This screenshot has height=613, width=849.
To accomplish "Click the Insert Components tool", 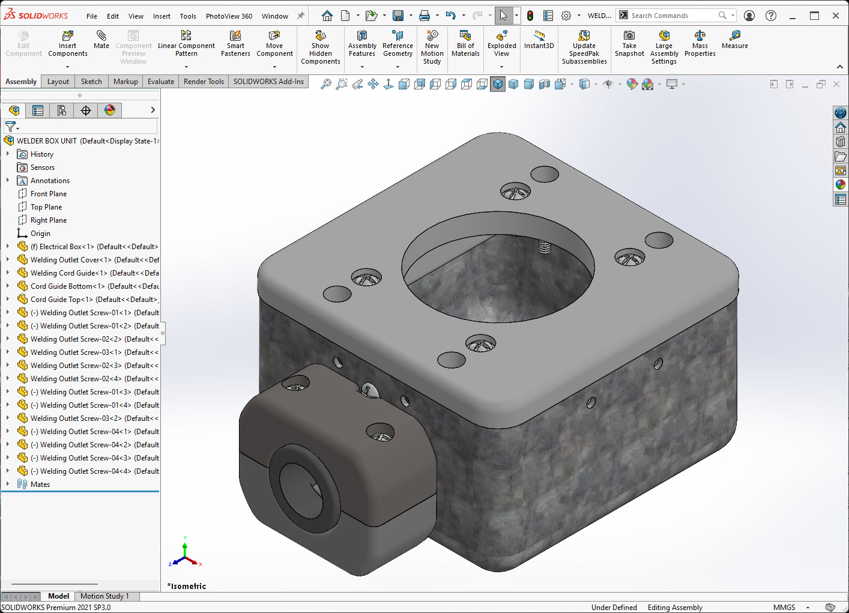I will click(x=68, y=44).
